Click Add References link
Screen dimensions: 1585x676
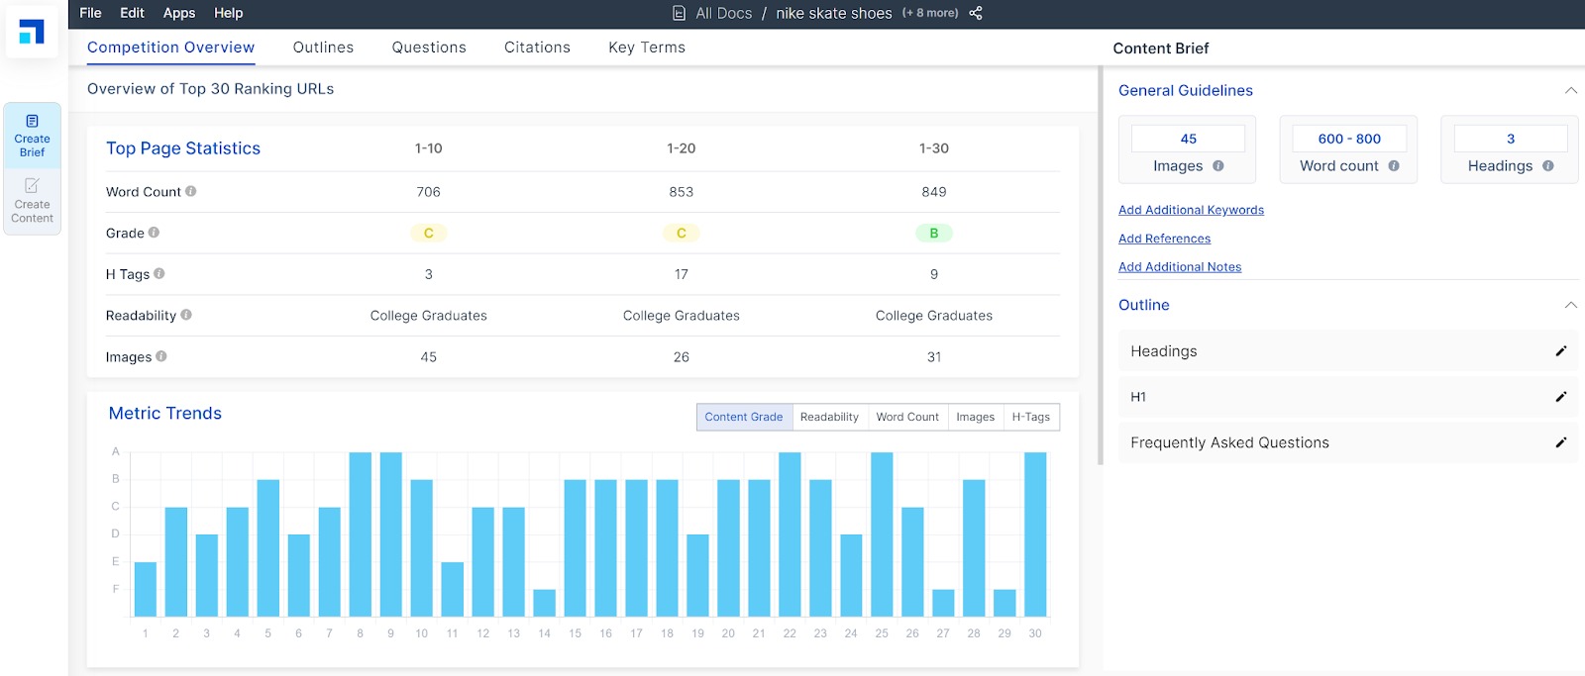coord(1164,239)
